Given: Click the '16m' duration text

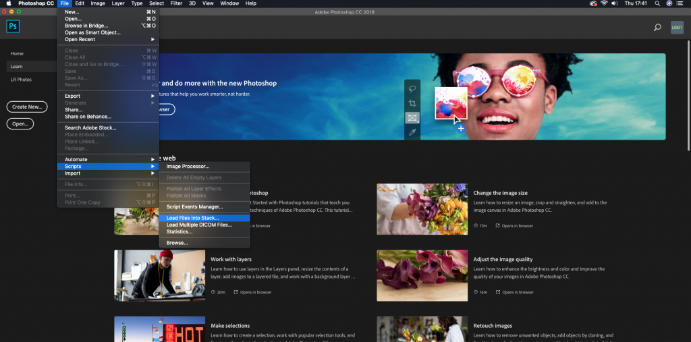Looking at the screenshot, I should click(x=483, y=292).
